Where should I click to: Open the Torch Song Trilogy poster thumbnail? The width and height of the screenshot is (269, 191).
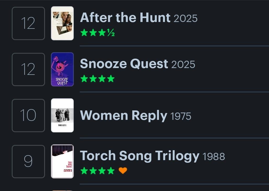click(x=62, y=161)
